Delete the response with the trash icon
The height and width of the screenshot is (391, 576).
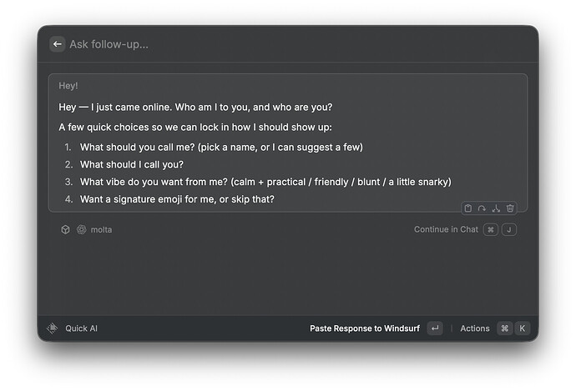510,208
